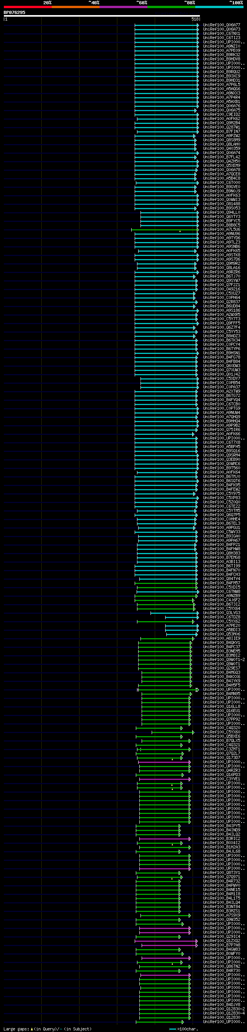Click the purple ~60% identity legend segment

(123, 7)
